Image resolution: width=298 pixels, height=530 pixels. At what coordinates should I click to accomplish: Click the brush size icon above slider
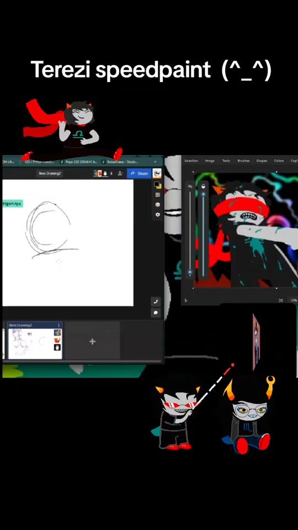(190, 186)
